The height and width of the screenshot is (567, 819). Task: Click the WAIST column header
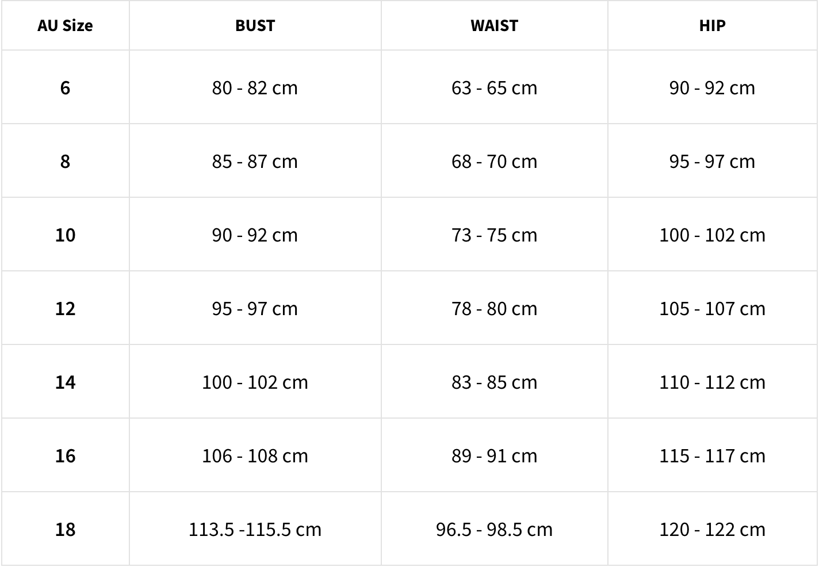tap(494, 25)
